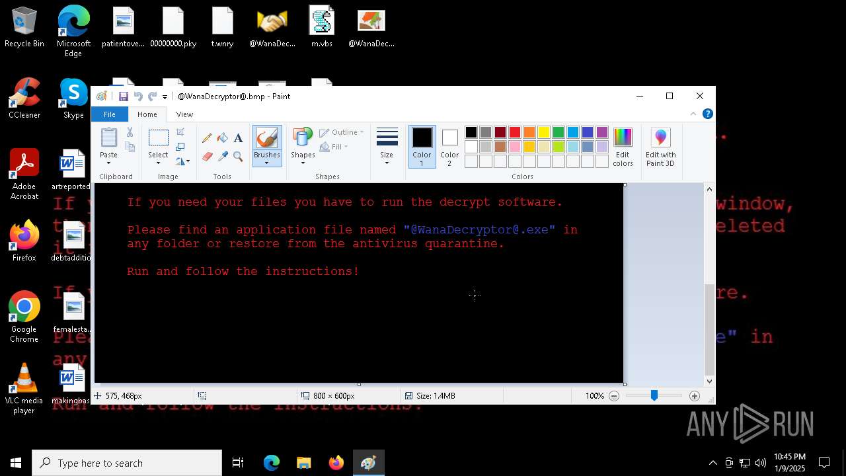Click Edit with Paint 3D icon
This screenshot has width=846, height=476.
point(660,138)
